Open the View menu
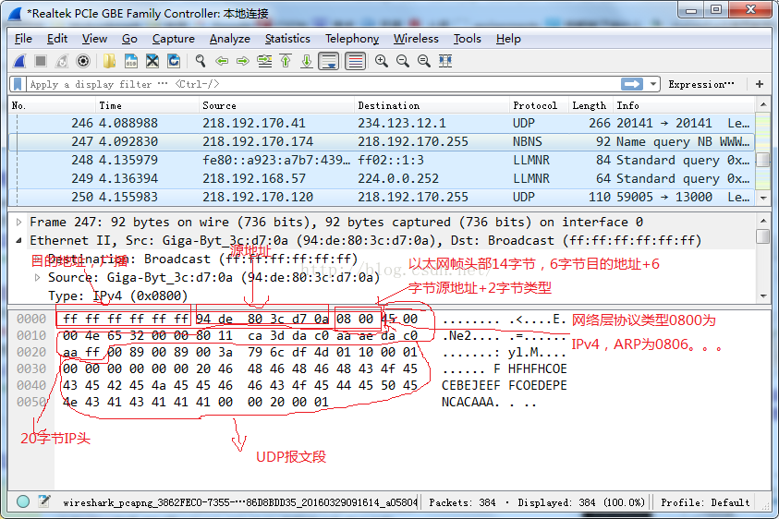 click(x=94, y=39)
